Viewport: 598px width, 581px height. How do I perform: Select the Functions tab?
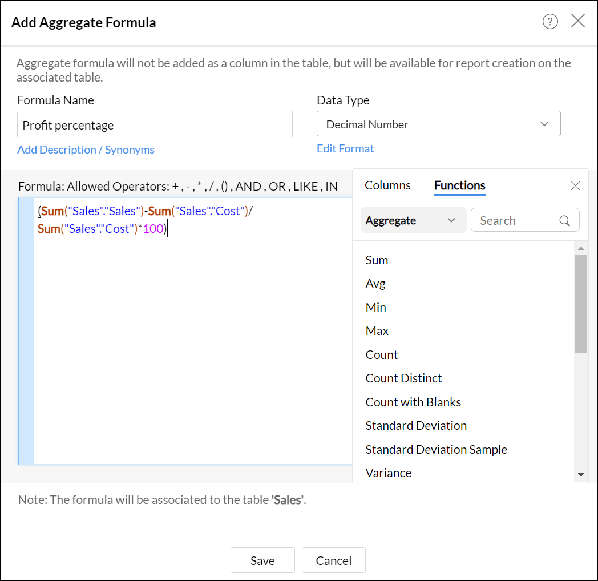click(x=459, y=185)
